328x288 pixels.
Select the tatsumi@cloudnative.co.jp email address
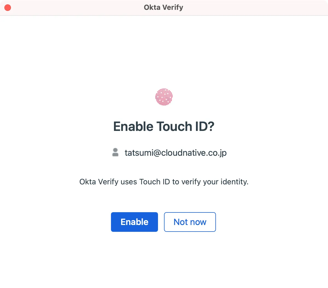coord(175,153)
